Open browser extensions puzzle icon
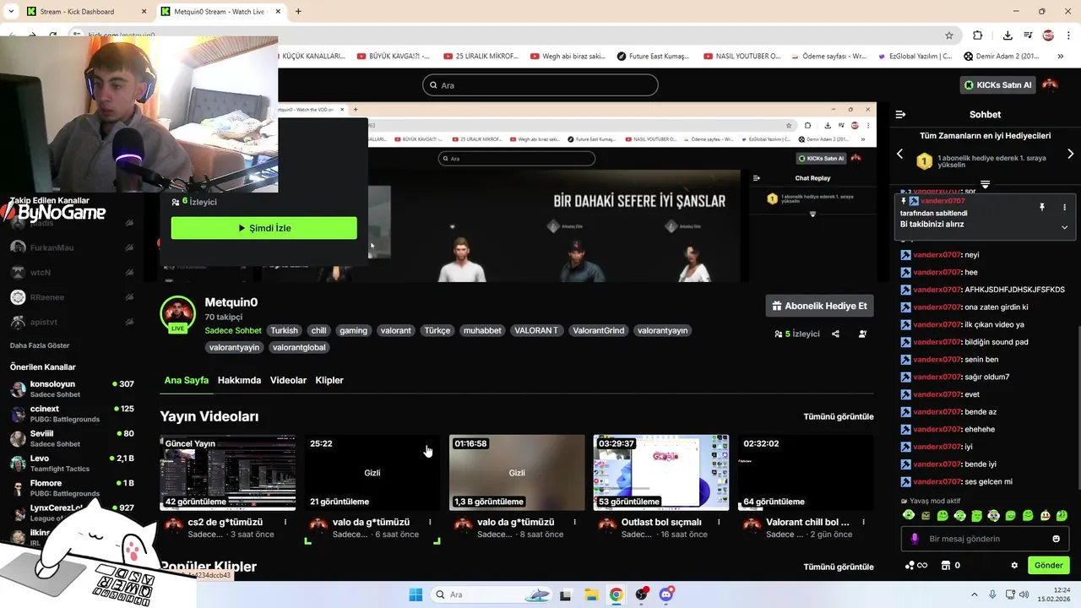This screenshot has width=1081, height=608. tap(978, 35)
